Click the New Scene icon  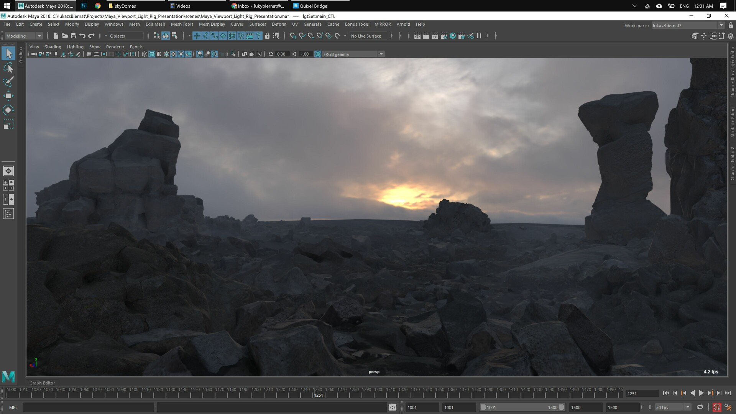[56, 36]
